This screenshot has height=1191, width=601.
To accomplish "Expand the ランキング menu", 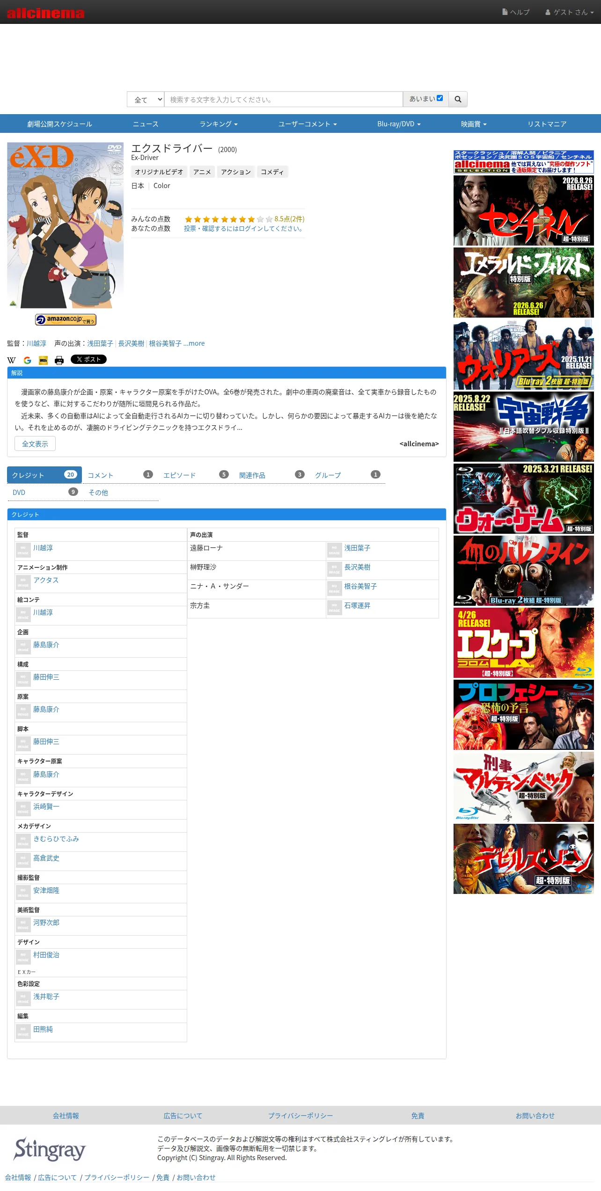I will coord(219,124).
